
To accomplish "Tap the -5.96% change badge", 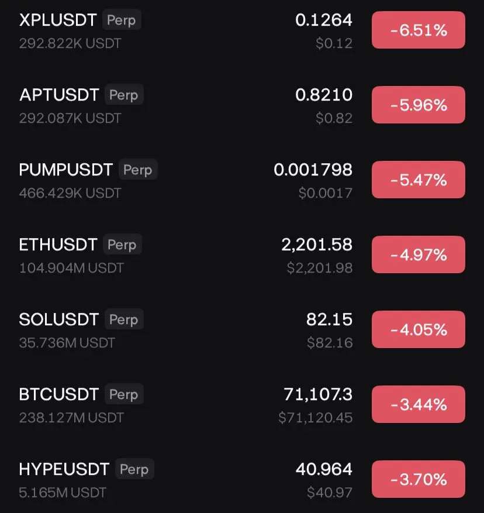I will (418, 105).
